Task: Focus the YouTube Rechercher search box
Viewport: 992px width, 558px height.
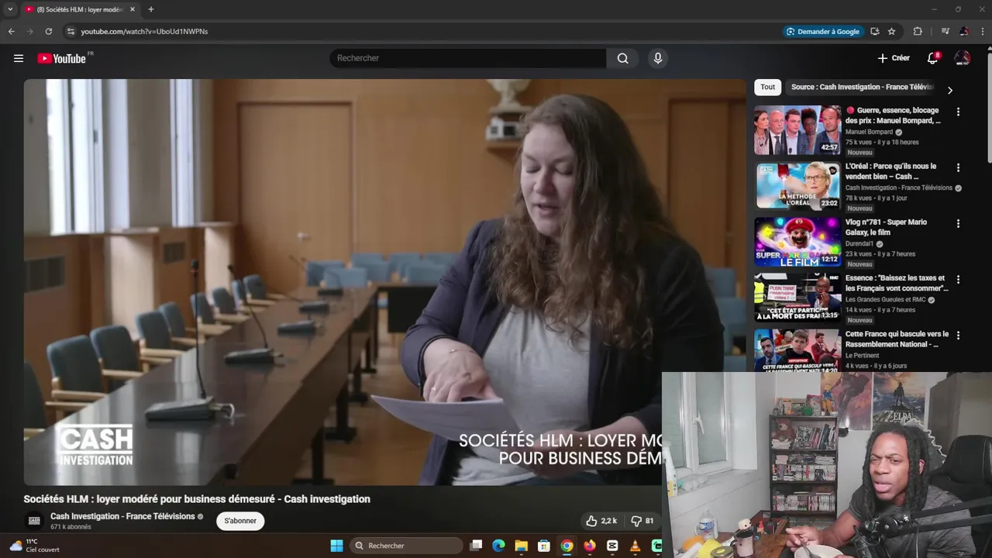Action: (468, 58)
